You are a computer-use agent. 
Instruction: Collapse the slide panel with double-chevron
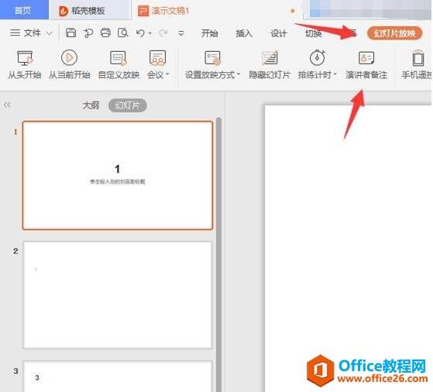point(7,105)
